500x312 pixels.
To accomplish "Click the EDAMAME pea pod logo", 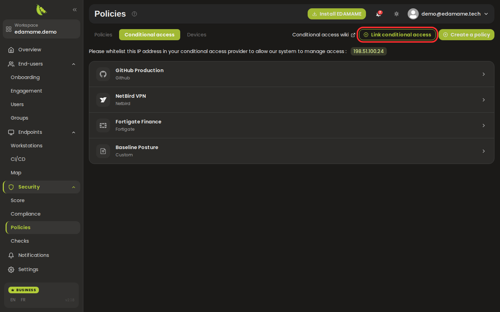I will click(41, 10).
